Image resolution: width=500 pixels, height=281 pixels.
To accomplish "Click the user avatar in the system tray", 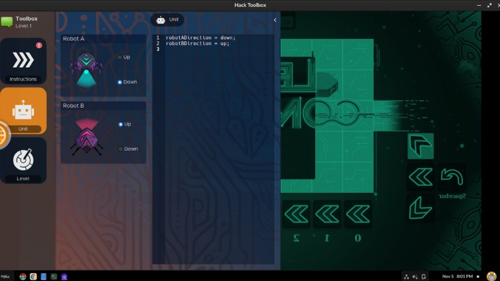I will [491, 276].
